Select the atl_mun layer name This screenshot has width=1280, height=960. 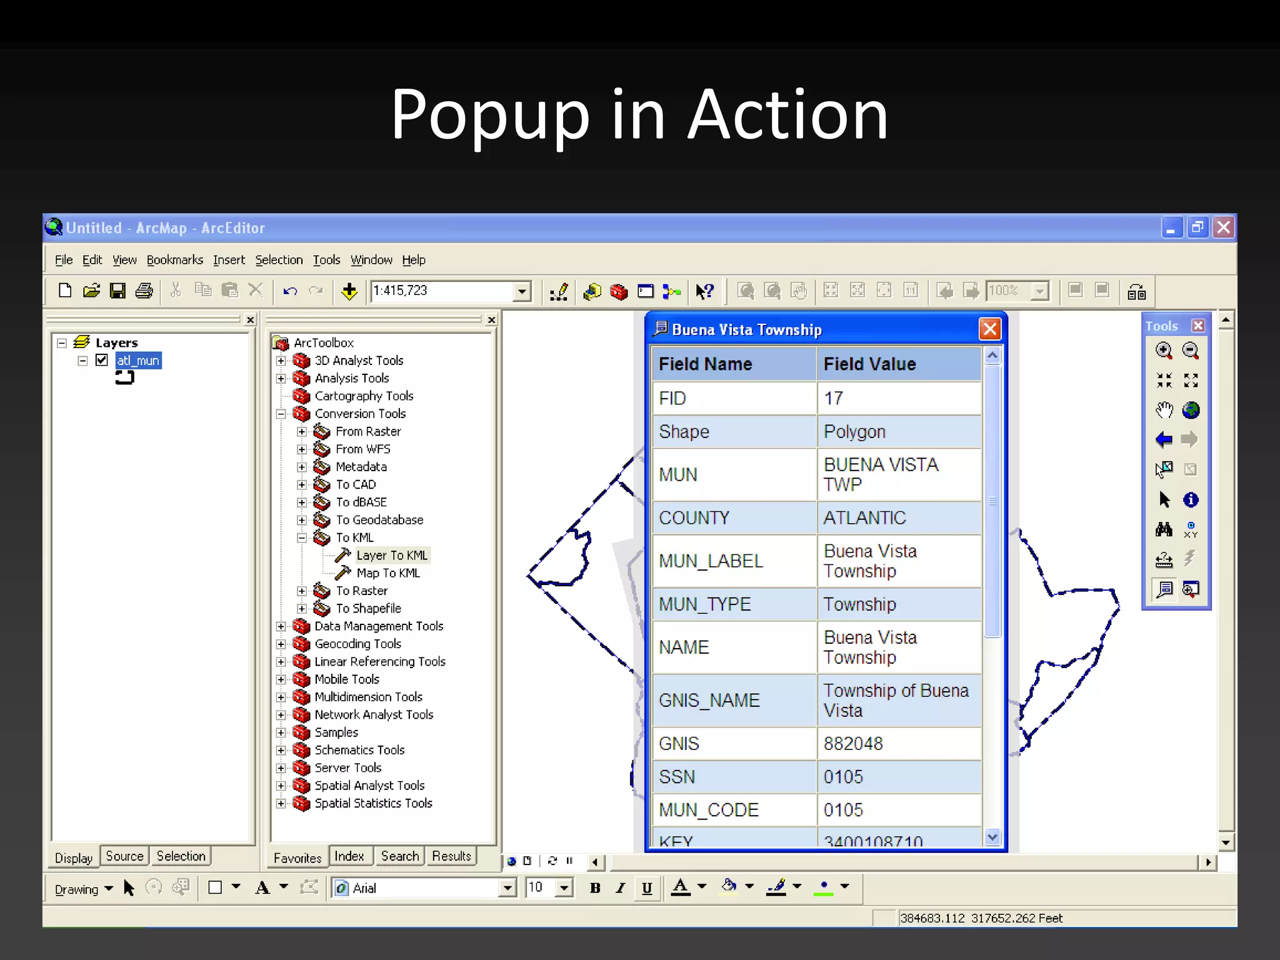click(138, 360)
